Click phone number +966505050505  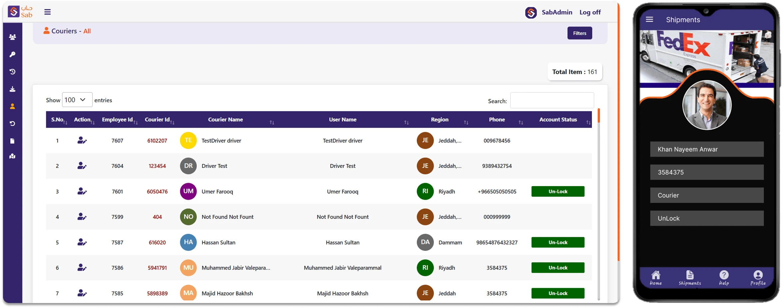click(497, 191)
